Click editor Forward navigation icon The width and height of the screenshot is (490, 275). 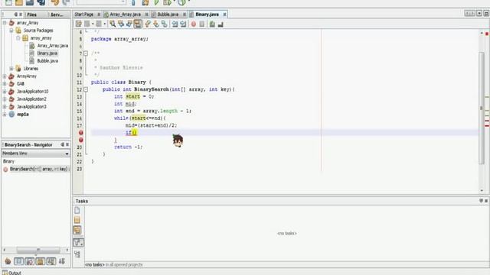tap(99, 24)
